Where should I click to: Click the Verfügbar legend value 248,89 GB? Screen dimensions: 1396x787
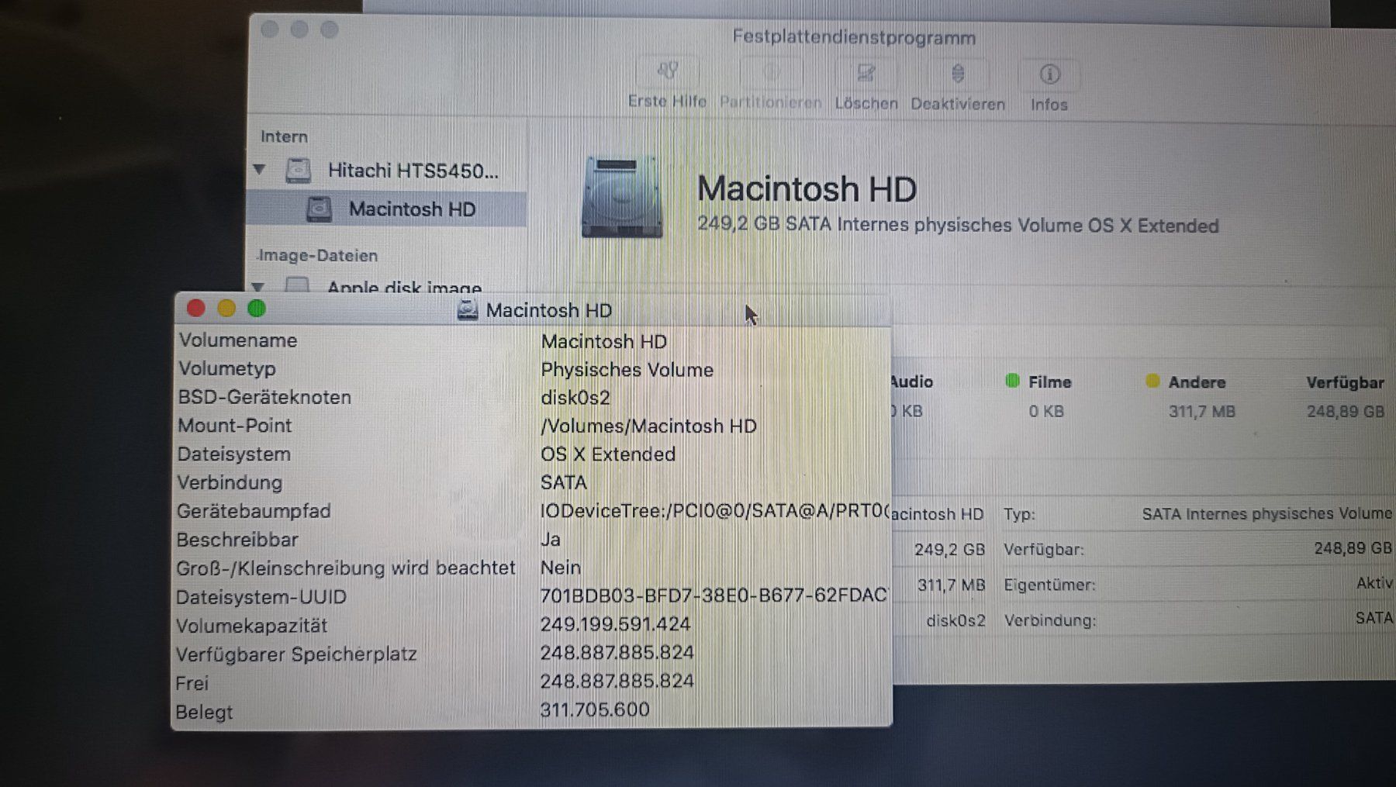1346,412
